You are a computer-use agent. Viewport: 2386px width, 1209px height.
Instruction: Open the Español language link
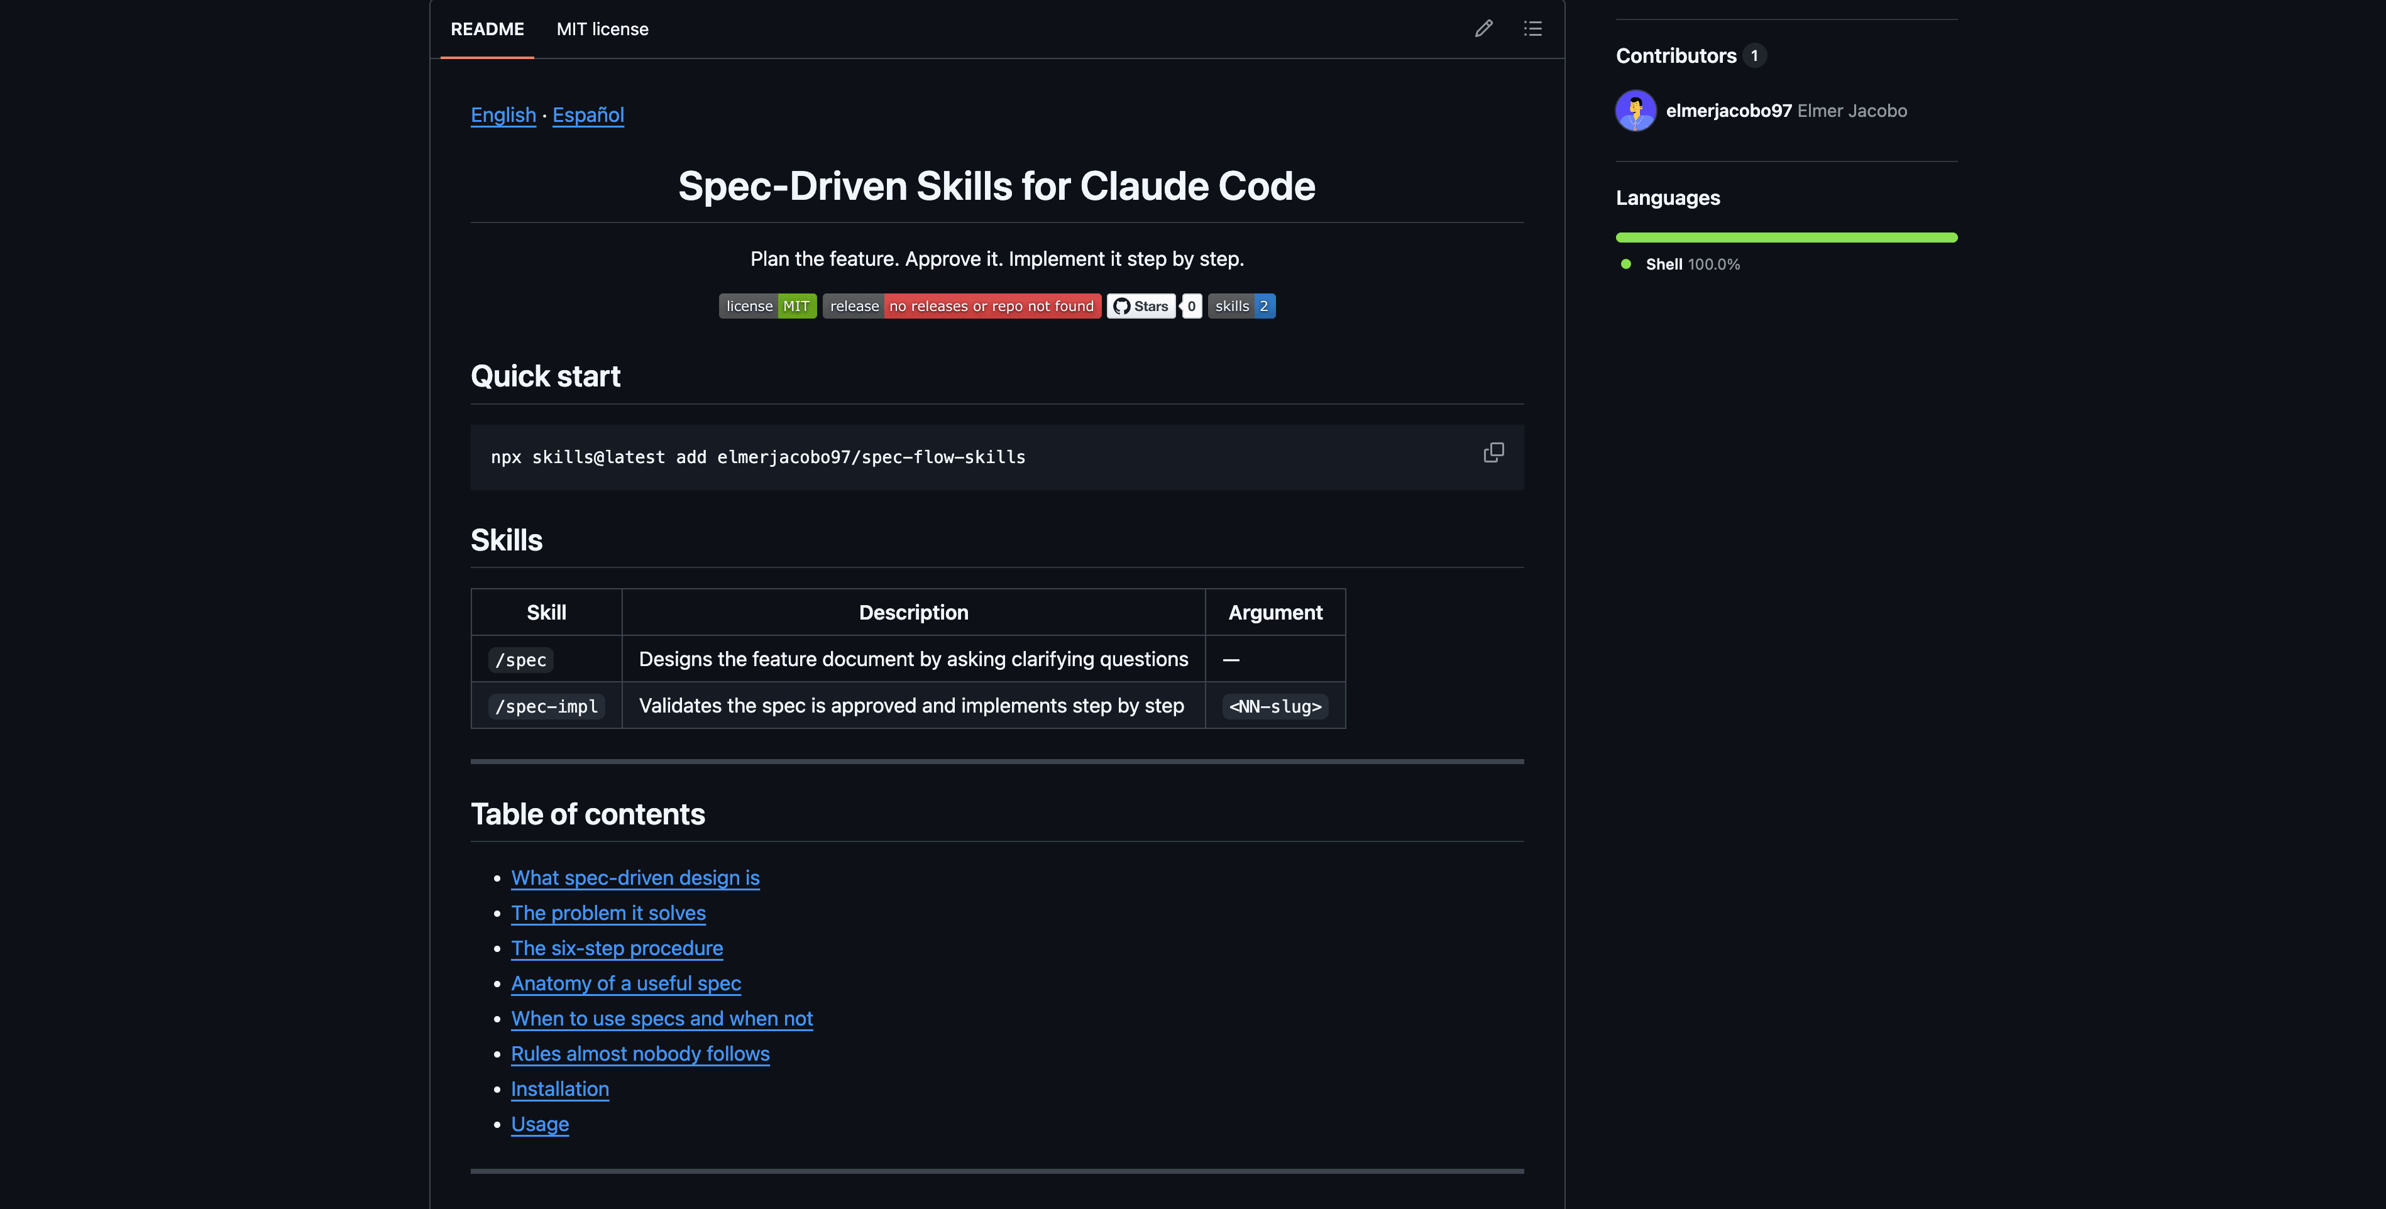tap(588, 115)
